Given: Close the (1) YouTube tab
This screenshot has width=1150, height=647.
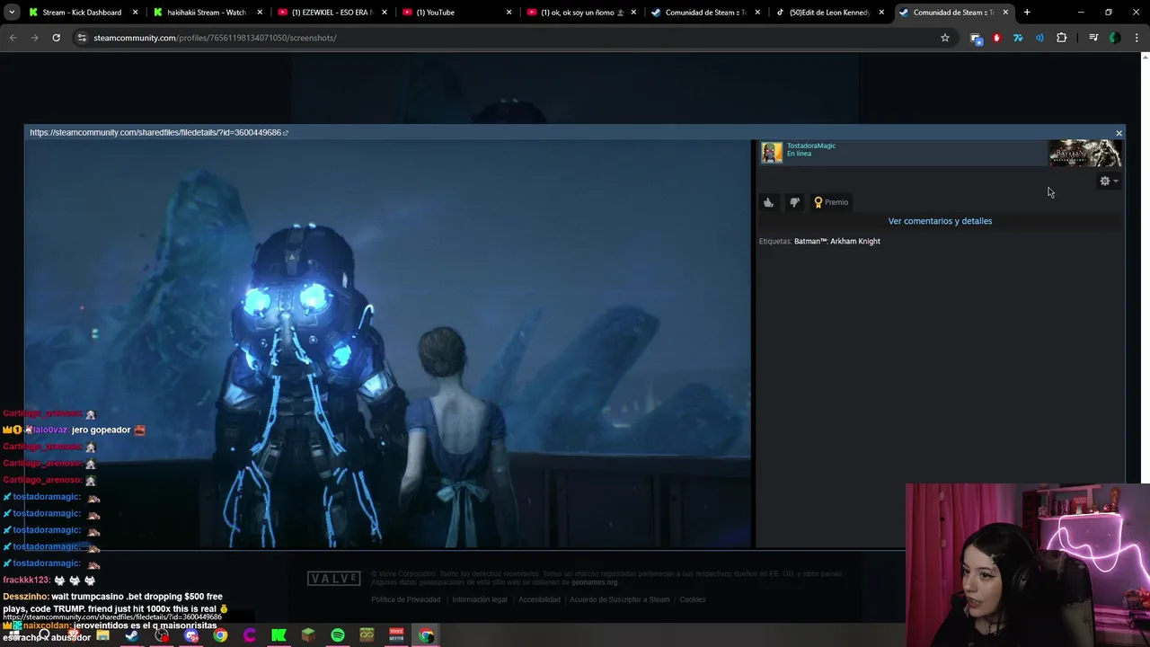Looking at the screenshot, I should (509, 13).
